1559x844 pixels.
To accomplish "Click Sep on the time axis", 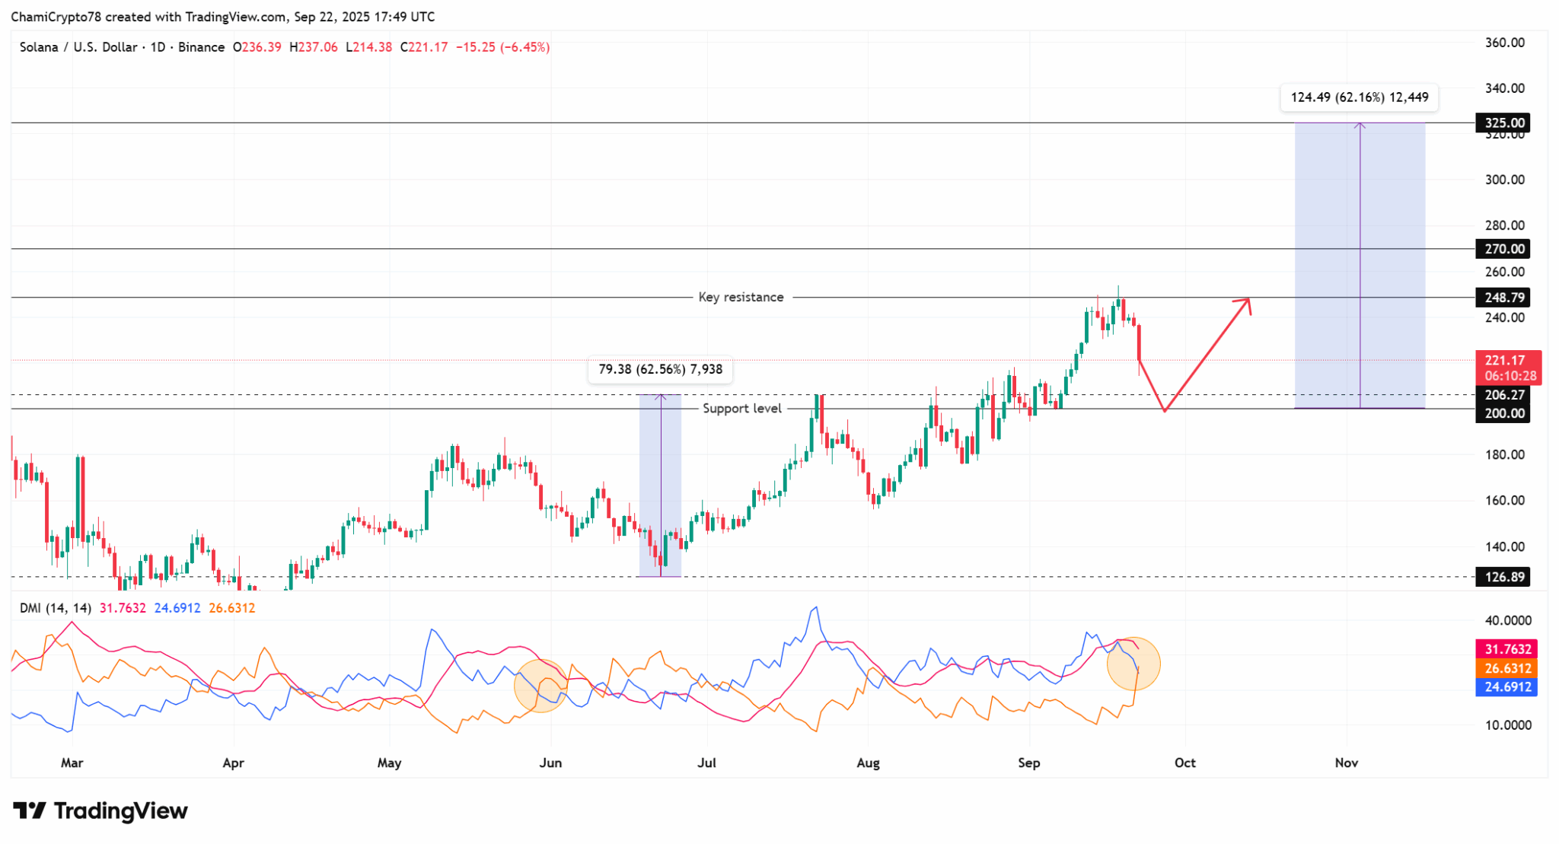I will (1030, 763).
